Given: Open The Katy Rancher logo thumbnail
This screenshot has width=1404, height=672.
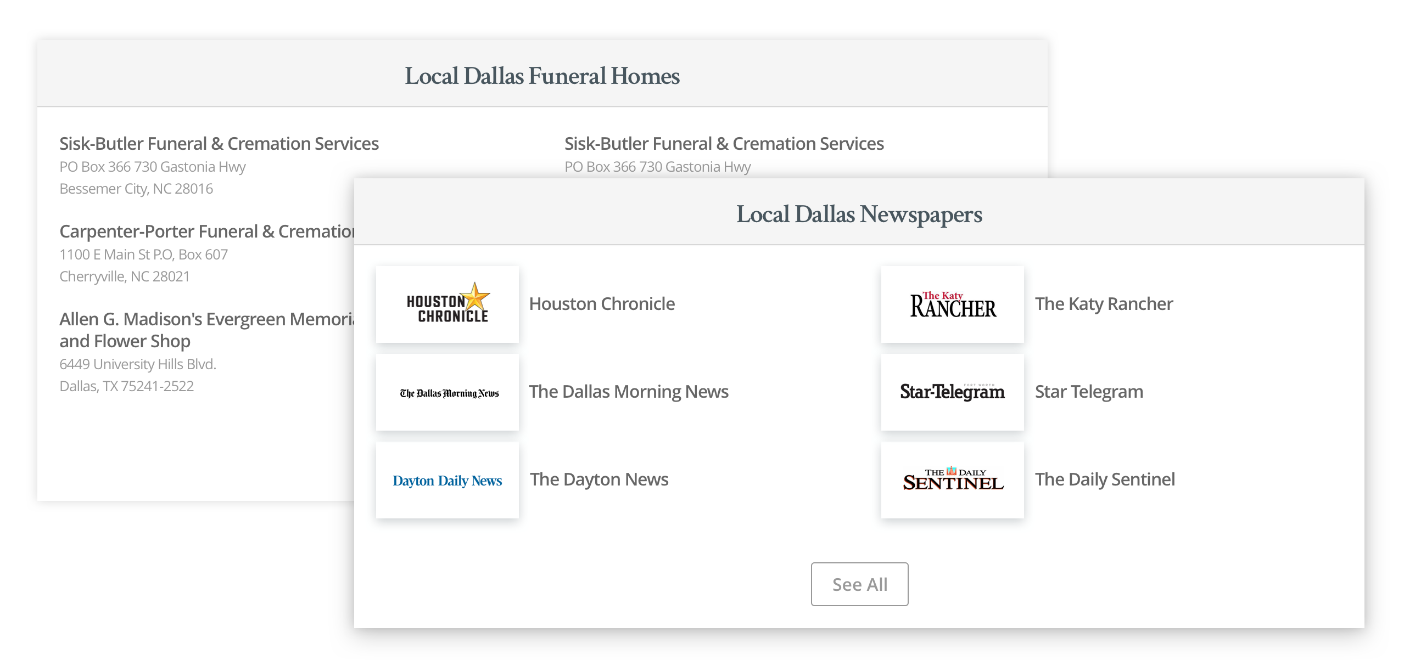Looking at the screenshot, I should point(952,304).
